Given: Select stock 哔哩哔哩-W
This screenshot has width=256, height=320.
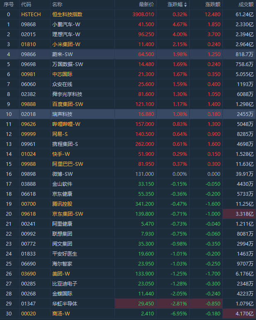Looking at the screenshot, I should point(66,124).
